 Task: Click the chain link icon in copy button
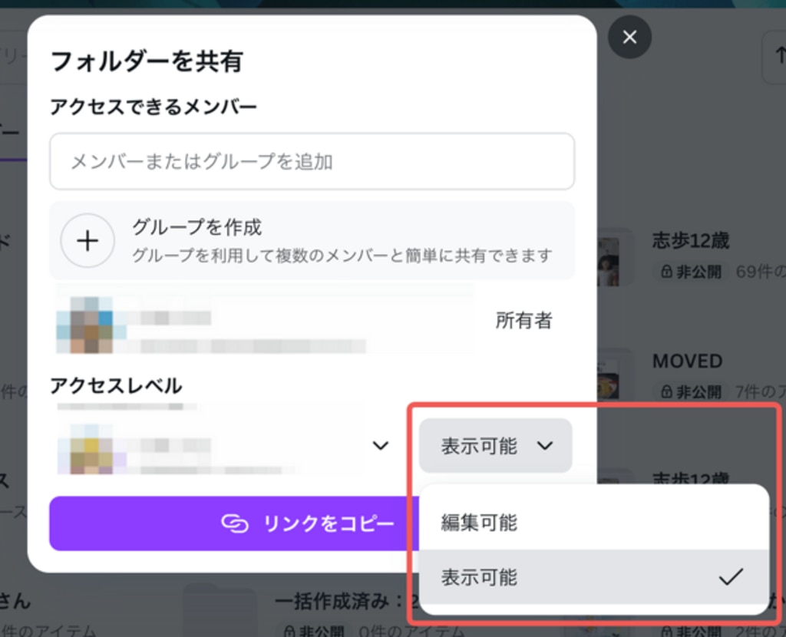tap(236, 523)
